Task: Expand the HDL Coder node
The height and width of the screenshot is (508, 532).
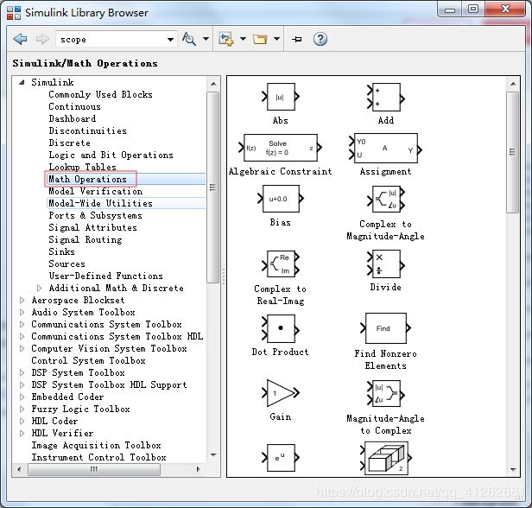Action: click(x=22, y=421)
